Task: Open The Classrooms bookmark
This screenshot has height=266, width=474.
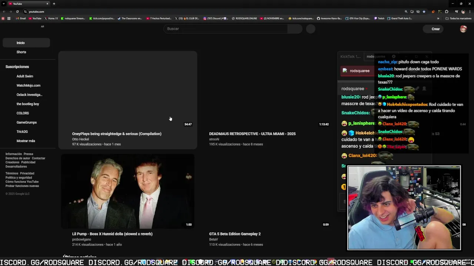Action: [130, 18]
